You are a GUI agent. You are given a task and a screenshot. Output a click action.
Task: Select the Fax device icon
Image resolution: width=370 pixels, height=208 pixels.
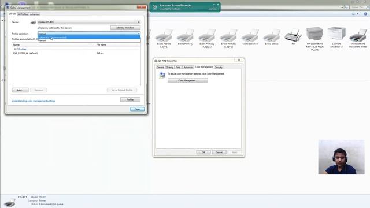293,36
